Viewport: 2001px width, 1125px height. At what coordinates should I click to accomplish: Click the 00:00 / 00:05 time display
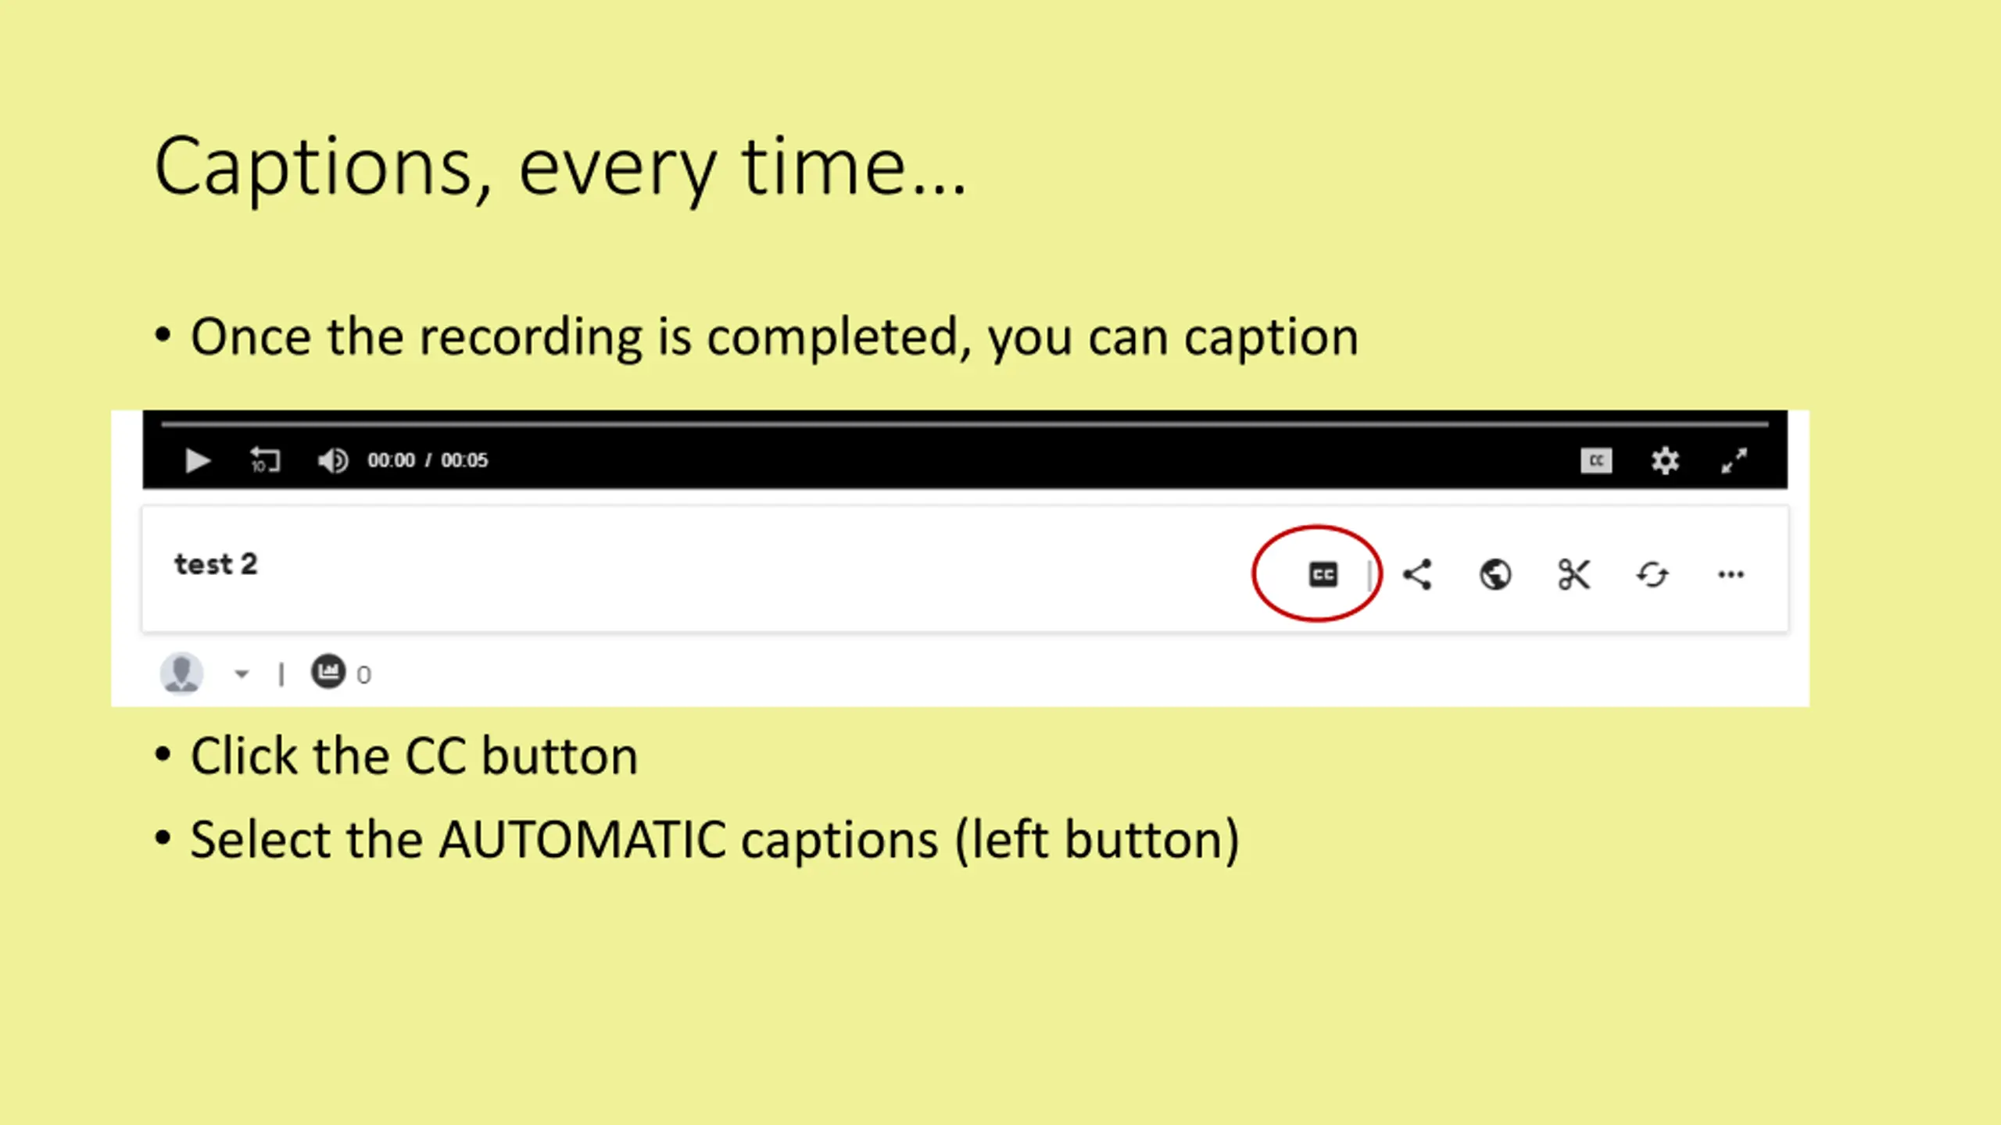coord(428,460)
